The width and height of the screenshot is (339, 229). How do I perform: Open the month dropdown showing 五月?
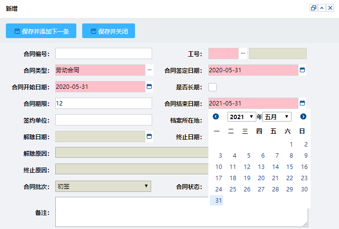(x=277, y=117)
